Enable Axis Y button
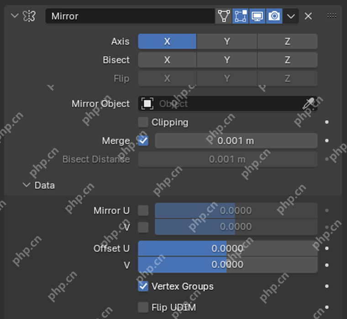Screen dimensions: 347x319 tap(227, 42)
